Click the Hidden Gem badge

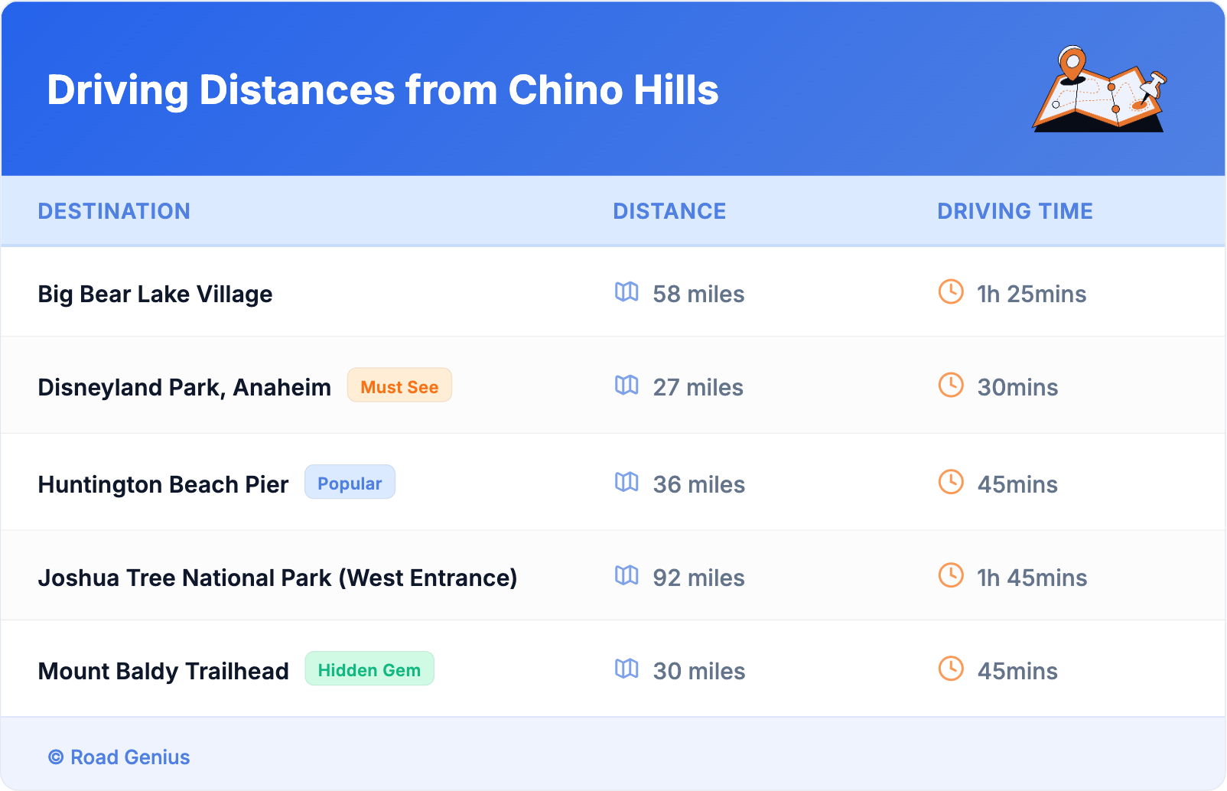coord(369,669)
